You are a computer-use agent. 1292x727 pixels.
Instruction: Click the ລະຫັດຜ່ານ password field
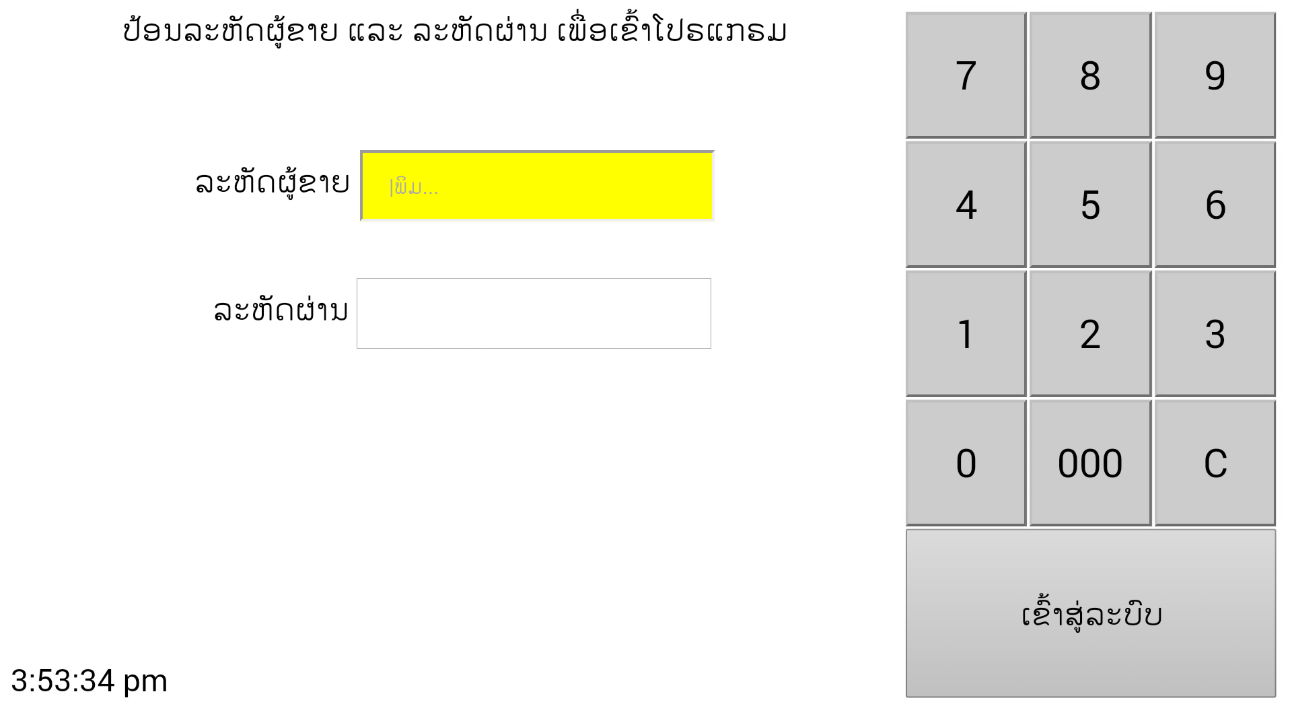click(534, 314)
